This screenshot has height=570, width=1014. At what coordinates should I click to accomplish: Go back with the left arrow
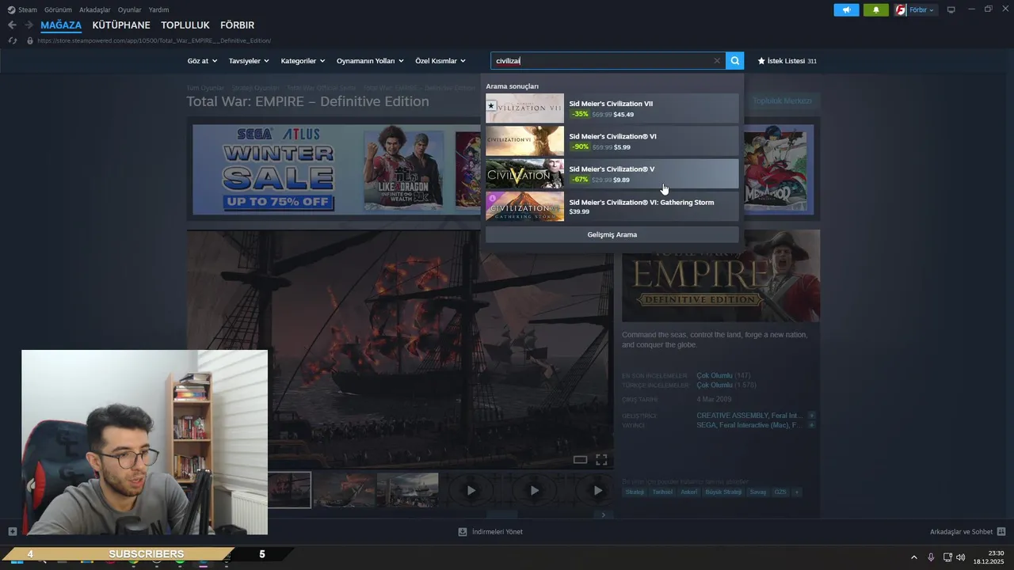[x=12, y=25]
